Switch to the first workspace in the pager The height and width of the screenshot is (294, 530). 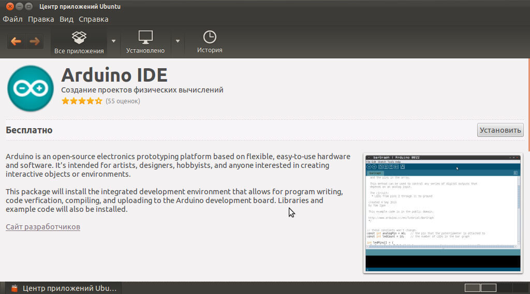(473, 288)
